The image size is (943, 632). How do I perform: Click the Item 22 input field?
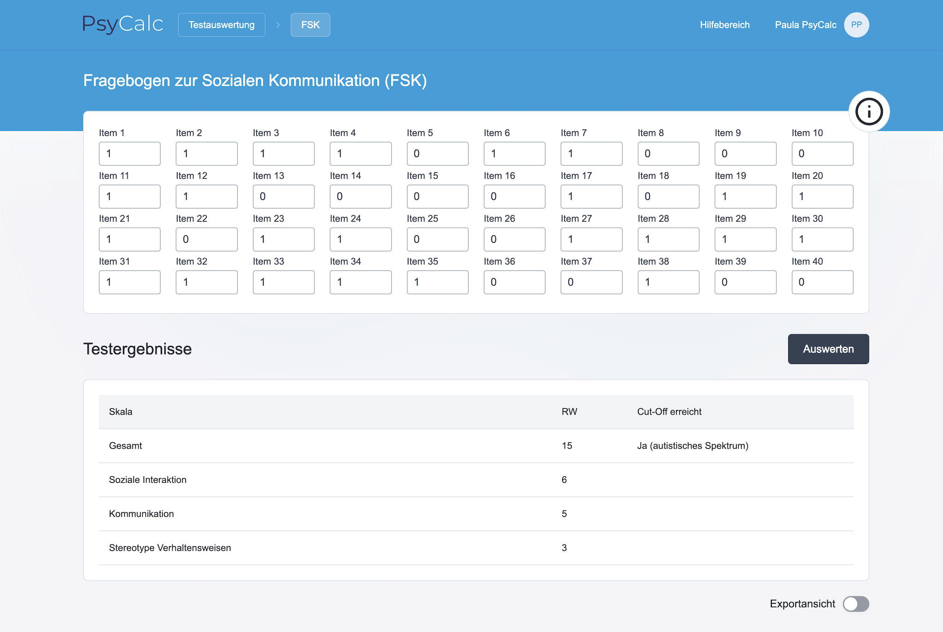206,239
